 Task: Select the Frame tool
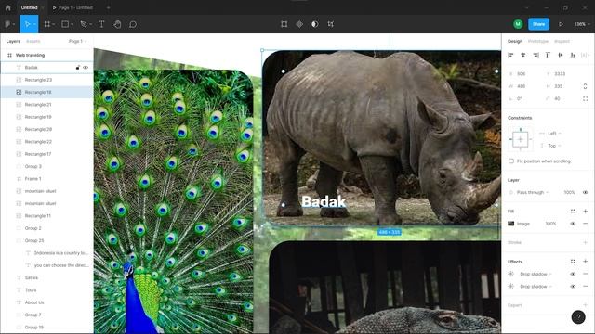click(47, 24)
